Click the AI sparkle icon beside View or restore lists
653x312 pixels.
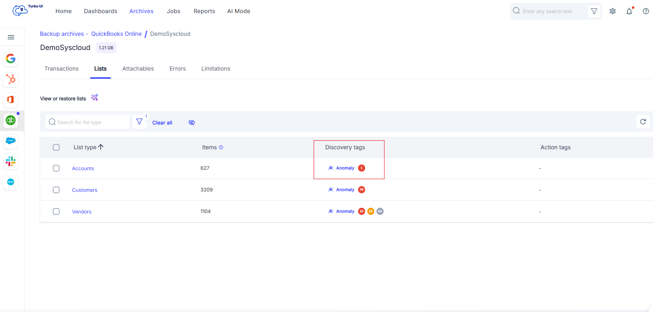pos(95,97)
